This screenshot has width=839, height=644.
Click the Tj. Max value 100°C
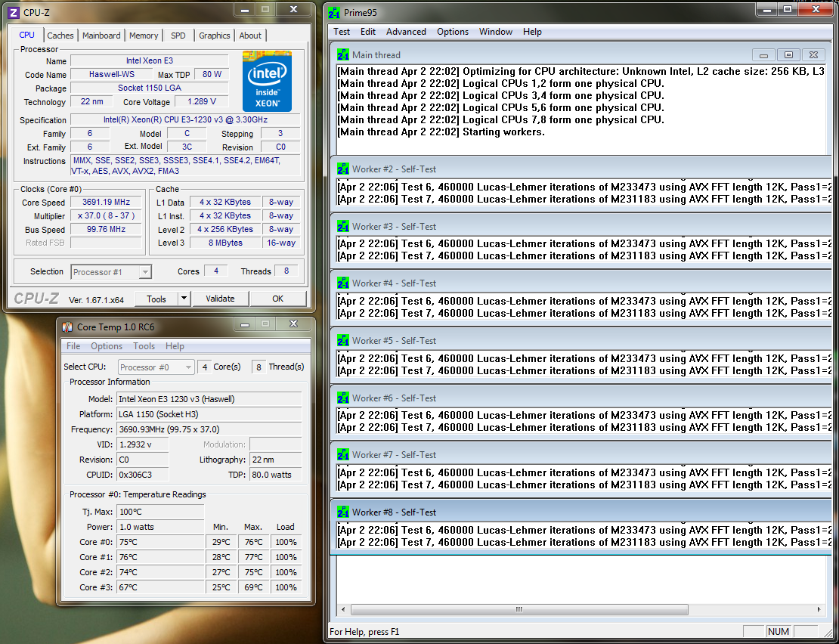click(x=160, y=512)
